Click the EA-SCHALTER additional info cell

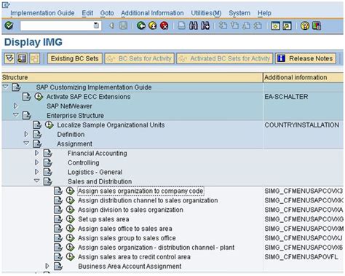(x=286, y=97)
